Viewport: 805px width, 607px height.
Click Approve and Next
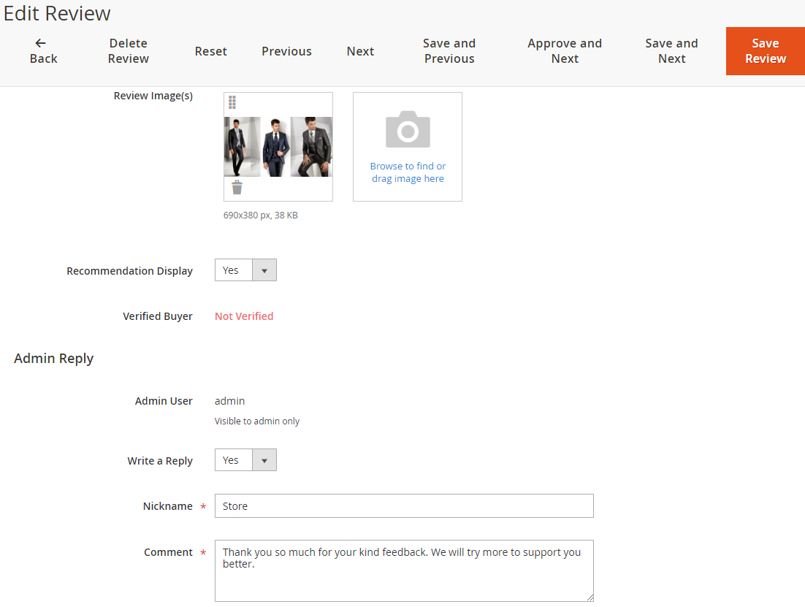click(x=565, y=51)
